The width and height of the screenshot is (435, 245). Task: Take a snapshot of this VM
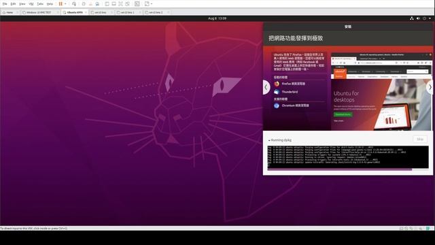(x=84, y=4)
